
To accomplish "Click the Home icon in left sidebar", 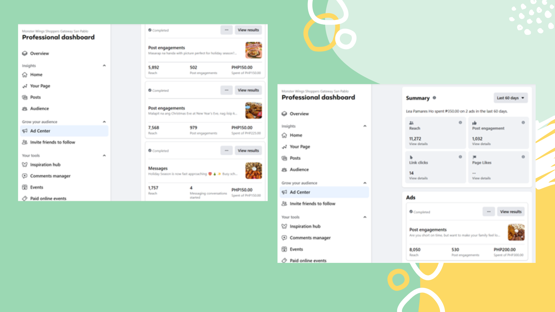I will point(25,75).
